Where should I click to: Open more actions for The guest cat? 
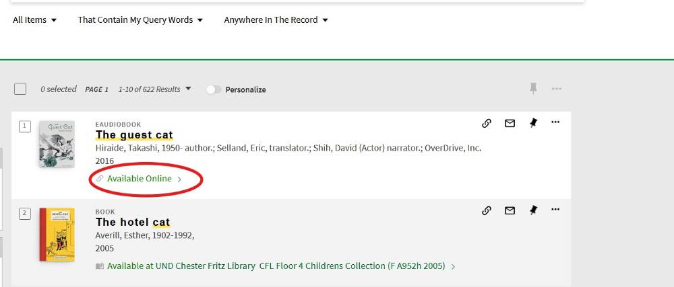[x=555, y=122]
